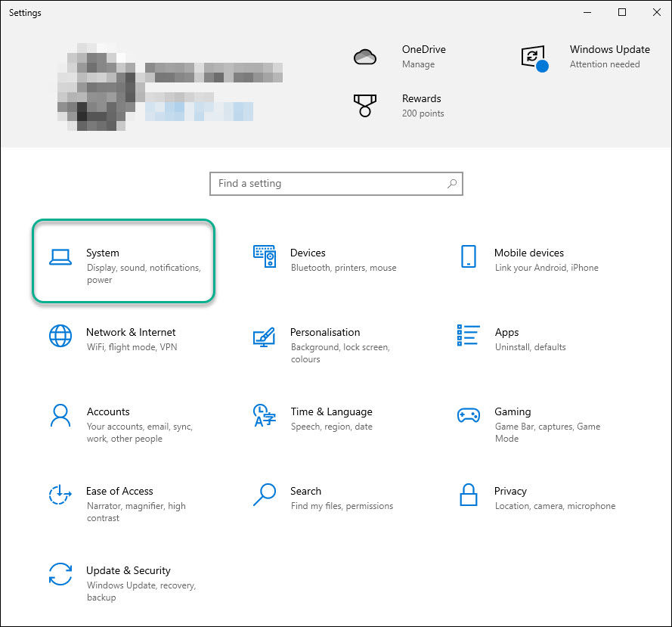This screenshot has height=627, width=672.
Task: Click the OneDrive cloud icon
Action: pyautogui.click(x=365, y=57)
